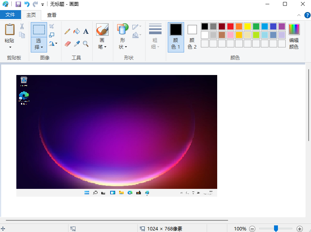
Task: Expand the 粘贴 paste options arrow
Action: click(x=10, y=47)
